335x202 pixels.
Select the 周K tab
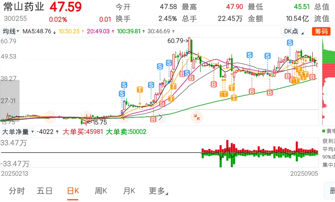101,191
